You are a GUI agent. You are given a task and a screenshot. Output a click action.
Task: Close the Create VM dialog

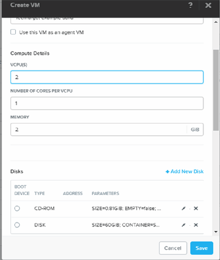208,5
